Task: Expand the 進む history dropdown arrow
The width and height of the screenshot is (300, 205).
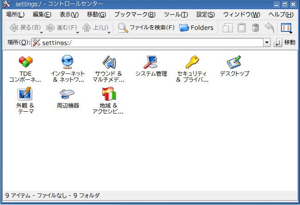Action: [77, 33]
